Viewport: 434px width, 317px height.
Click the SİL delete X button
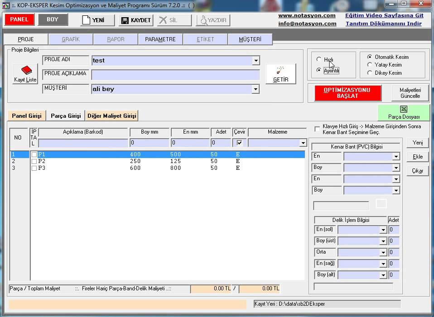[x=174, y=20]
